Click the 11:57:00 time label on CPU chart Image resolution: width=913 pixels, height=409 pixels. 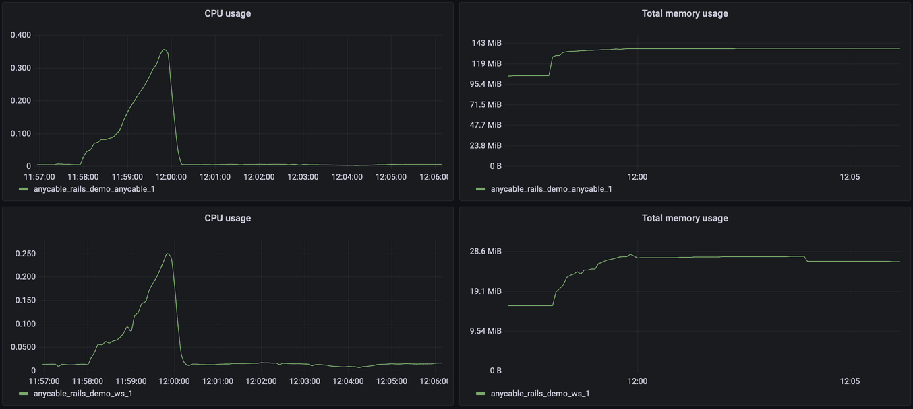[x=38, y=176]
